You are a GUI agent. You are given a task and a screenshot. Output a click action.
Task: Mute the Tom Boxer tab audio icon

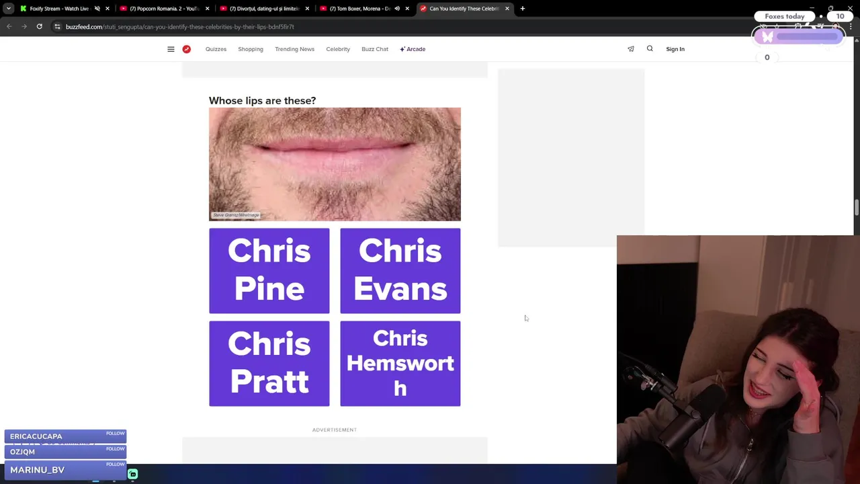[x=397, y=9]
